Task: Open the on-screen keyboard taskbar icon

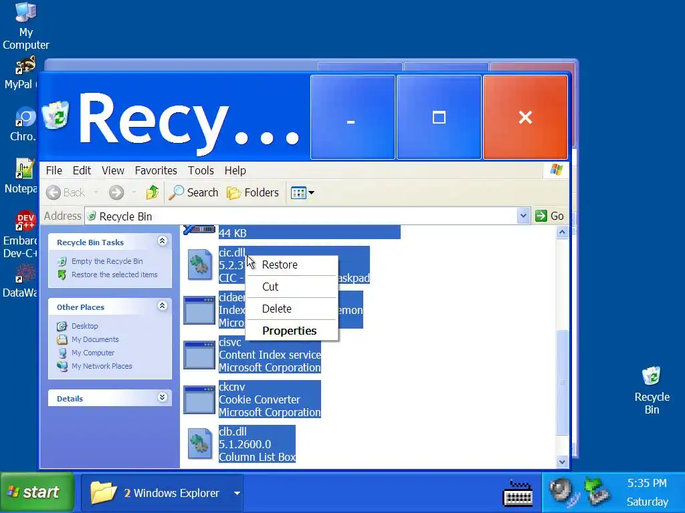Action: click(x=518, y=494)
